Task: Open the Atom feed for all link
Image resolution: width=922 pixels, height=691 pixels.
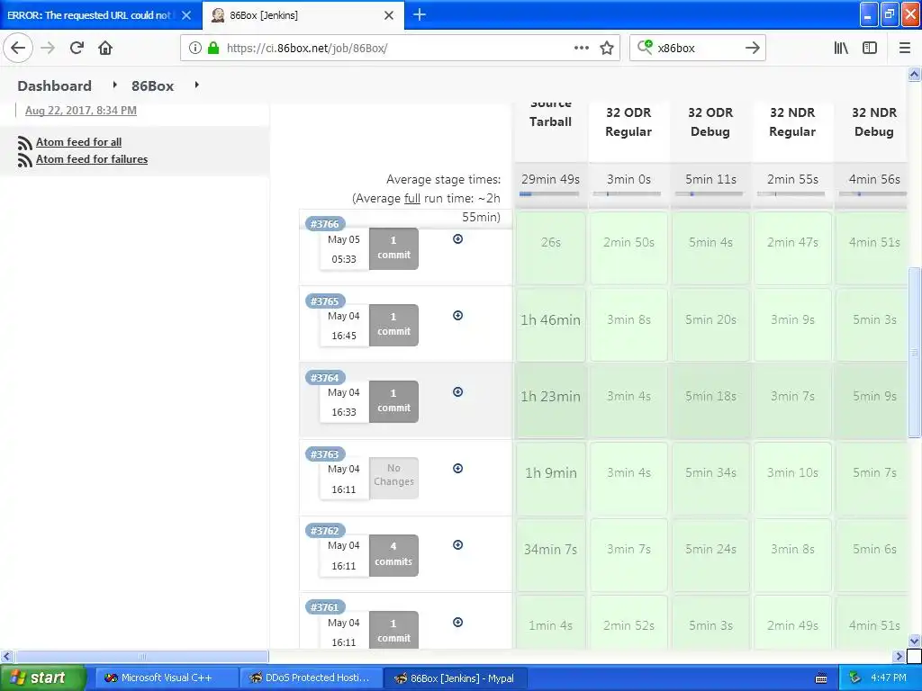Action: point(79,142)
